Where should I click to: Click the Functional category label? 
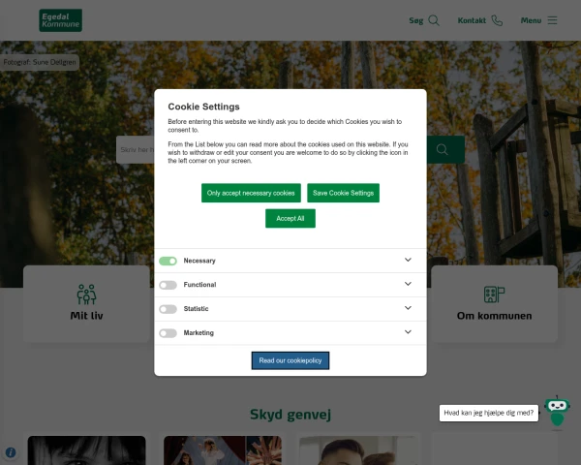(x=199, y=285)
